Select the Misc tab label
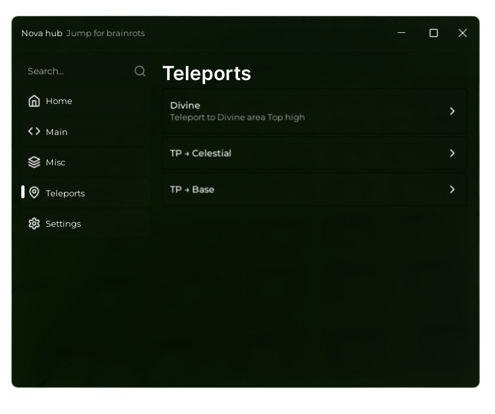This screenshot has height=414, width=495. (x=56, y=162)
